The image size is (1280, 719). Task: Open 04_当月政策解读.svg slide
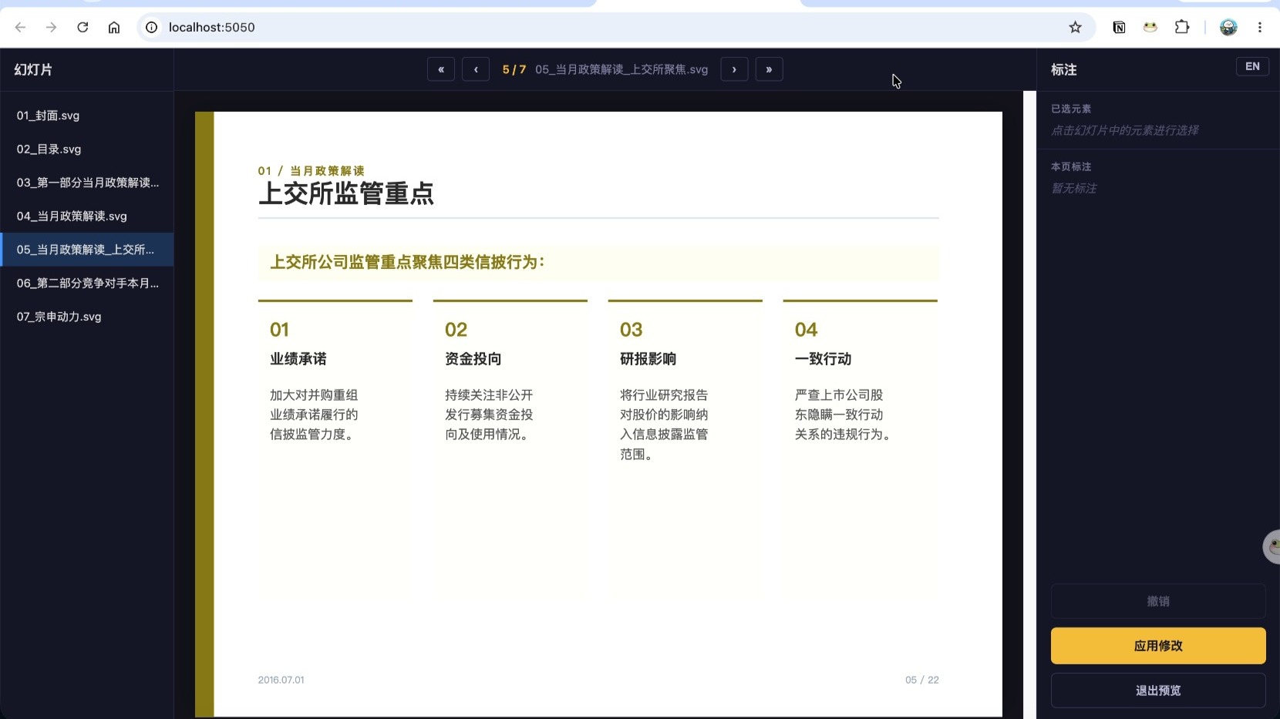[x=86, y=216]
